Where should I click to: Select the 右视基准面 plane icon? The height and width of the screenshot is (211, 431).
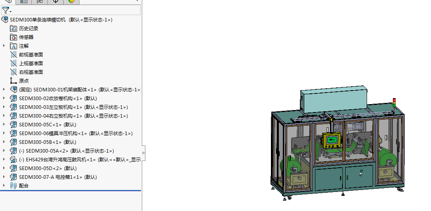click(x=14, y=72)
